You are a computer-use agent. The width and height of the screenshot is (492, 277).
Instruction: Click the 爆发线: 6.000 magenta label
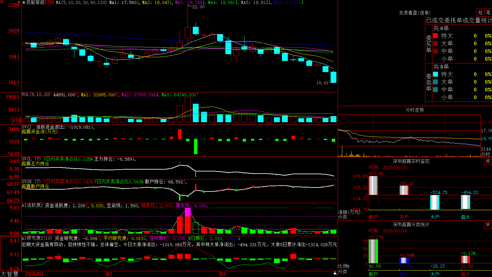pyautogui.click(x=192, y=205)
